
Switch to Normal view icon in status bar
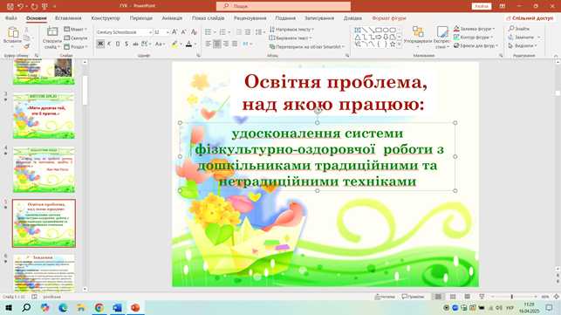(438, 297)
